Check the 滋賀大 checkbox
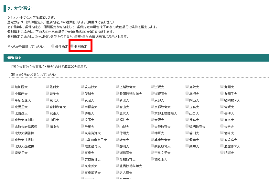 point(152,86)
